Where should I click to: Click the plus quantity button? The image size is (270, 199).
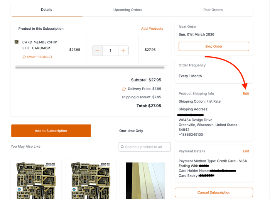point(123,51)
